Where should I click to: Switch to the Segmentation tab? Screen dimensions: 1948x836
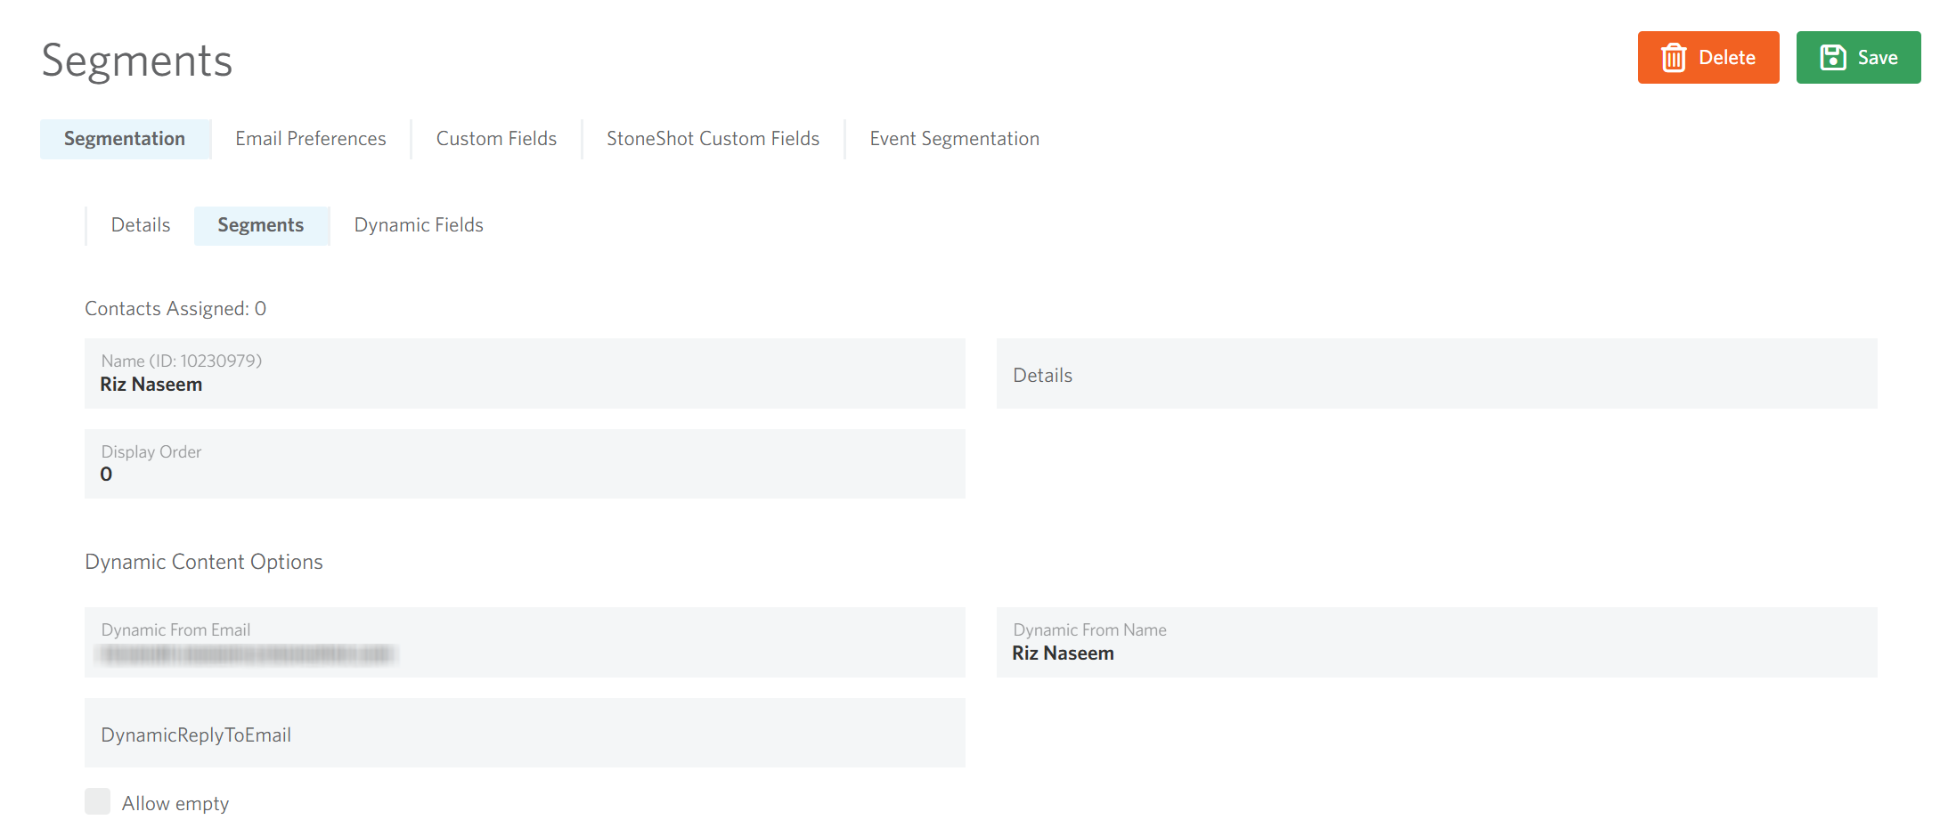pyautogui.click(x=126, y=139)
